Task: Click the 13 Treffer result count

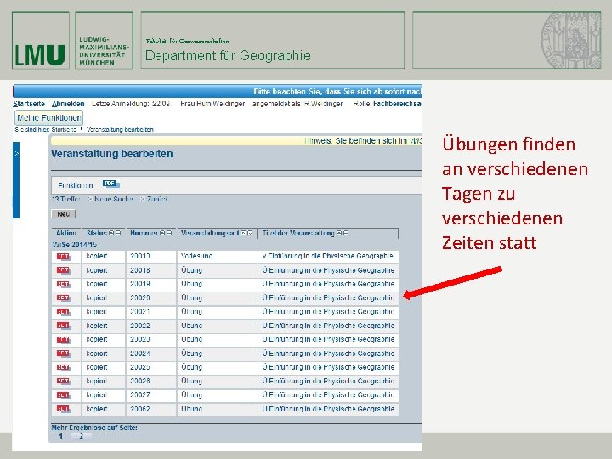Action: click(x=65, y=199)
